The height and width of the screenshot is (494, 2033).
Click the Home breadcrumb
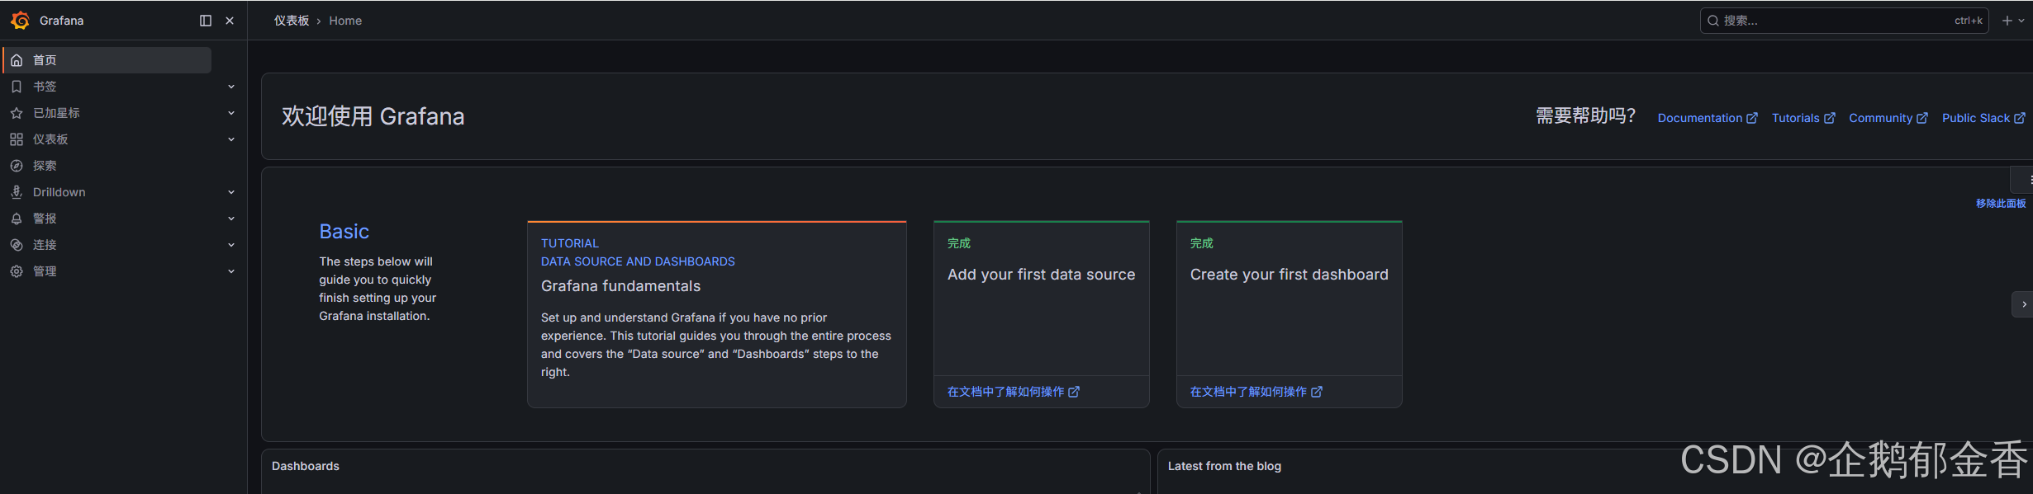(345, 21)
